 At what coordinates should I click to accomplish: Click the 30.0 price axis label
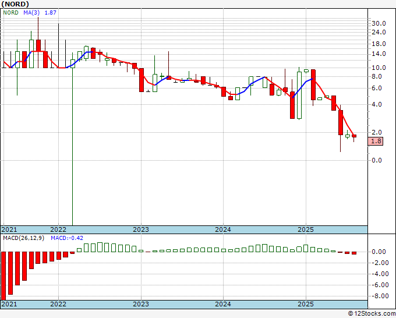tap(379, 23)
